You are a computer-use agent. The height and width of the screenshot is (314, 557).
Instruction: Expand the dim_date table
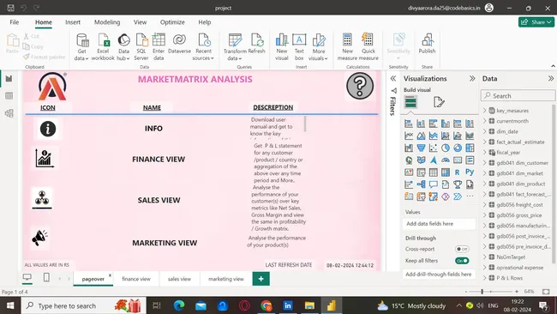point(484,131)
